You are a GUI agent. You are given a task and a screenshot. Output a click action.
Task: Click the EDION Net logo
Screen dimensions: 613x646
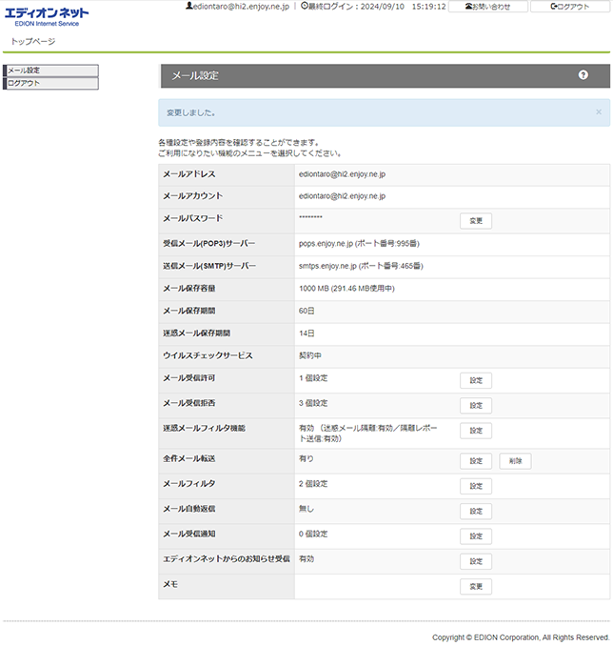(47, 15)
